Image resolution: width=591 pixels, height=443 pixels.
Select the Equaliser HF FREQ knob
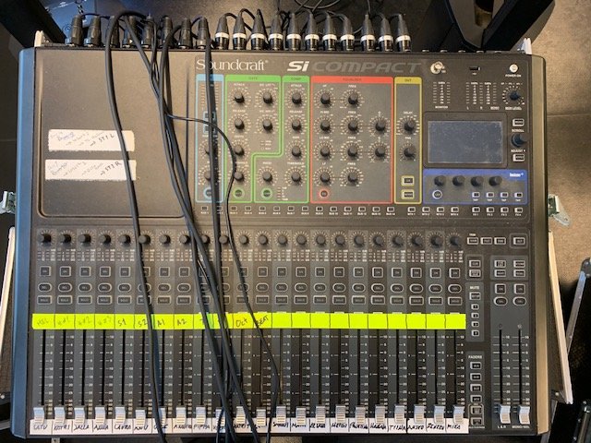353,99
